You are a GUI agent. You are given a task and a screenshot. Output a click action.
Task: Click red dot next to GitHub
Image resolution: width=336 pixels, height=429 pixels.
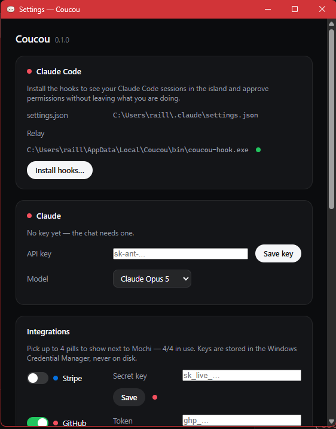pos(56,423)
